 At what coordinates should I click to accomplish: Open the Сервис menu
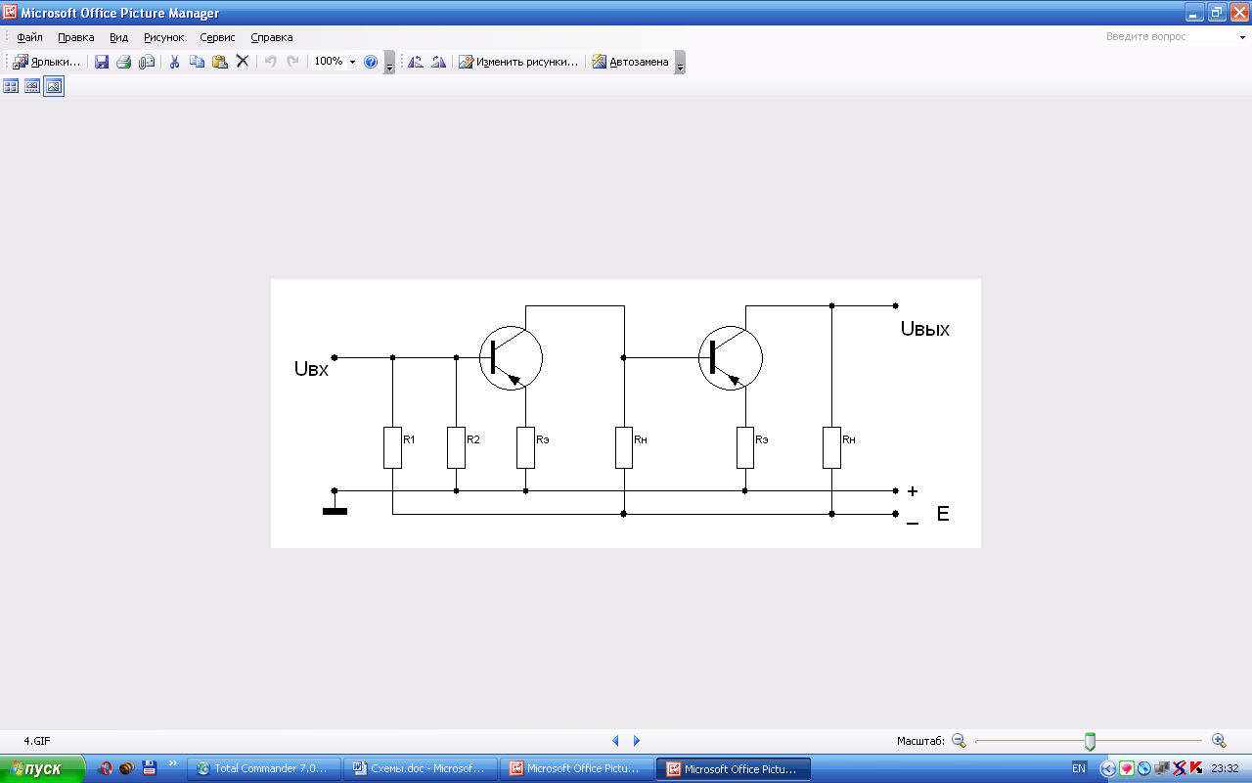coord(217,37)
